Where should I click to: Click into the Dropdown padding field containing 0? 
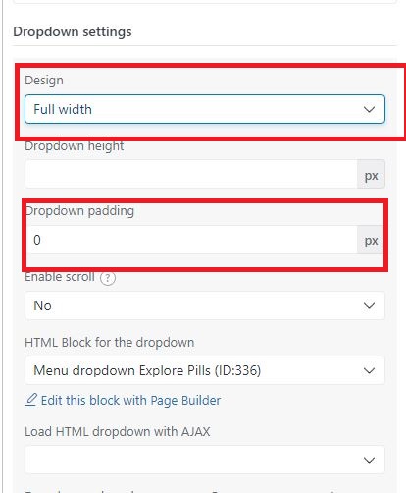(x=191, y=240)
